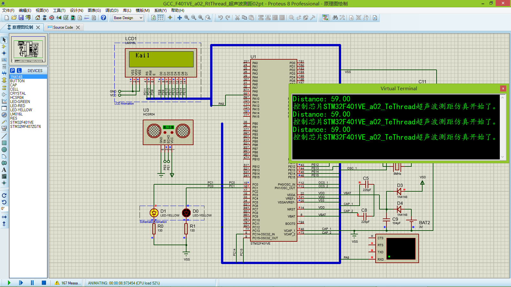Close the 原理图绘制 tab
The width and height of the screenshot is (511, 287).
pos(38,27)
